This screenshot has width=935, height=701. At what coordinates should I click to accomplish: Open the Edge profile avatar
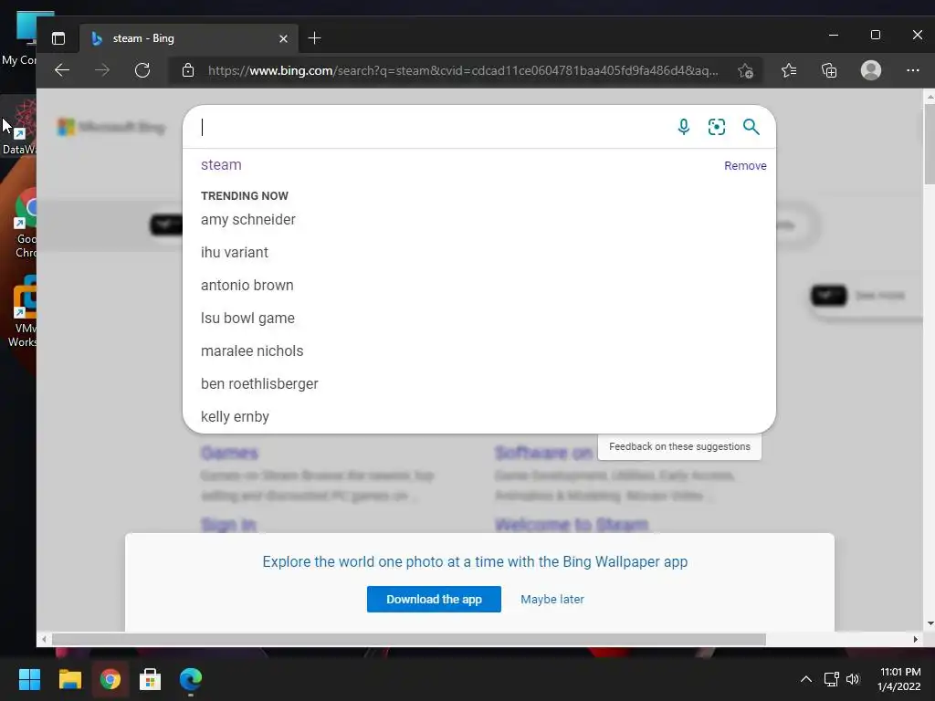click(870, 70)
